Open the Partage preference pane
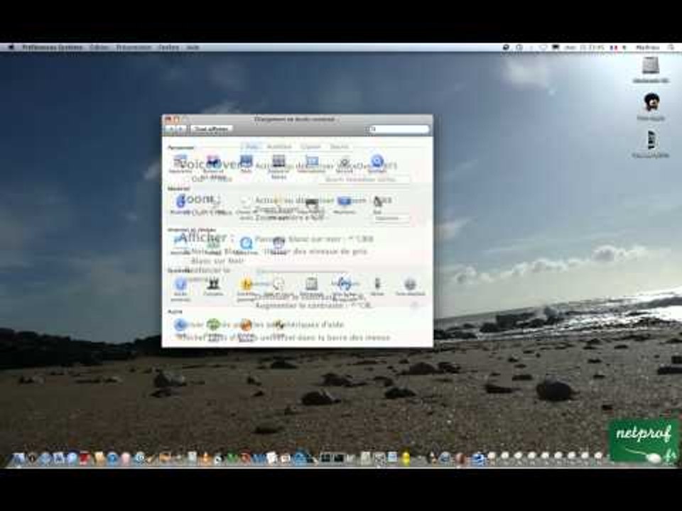 278,244
